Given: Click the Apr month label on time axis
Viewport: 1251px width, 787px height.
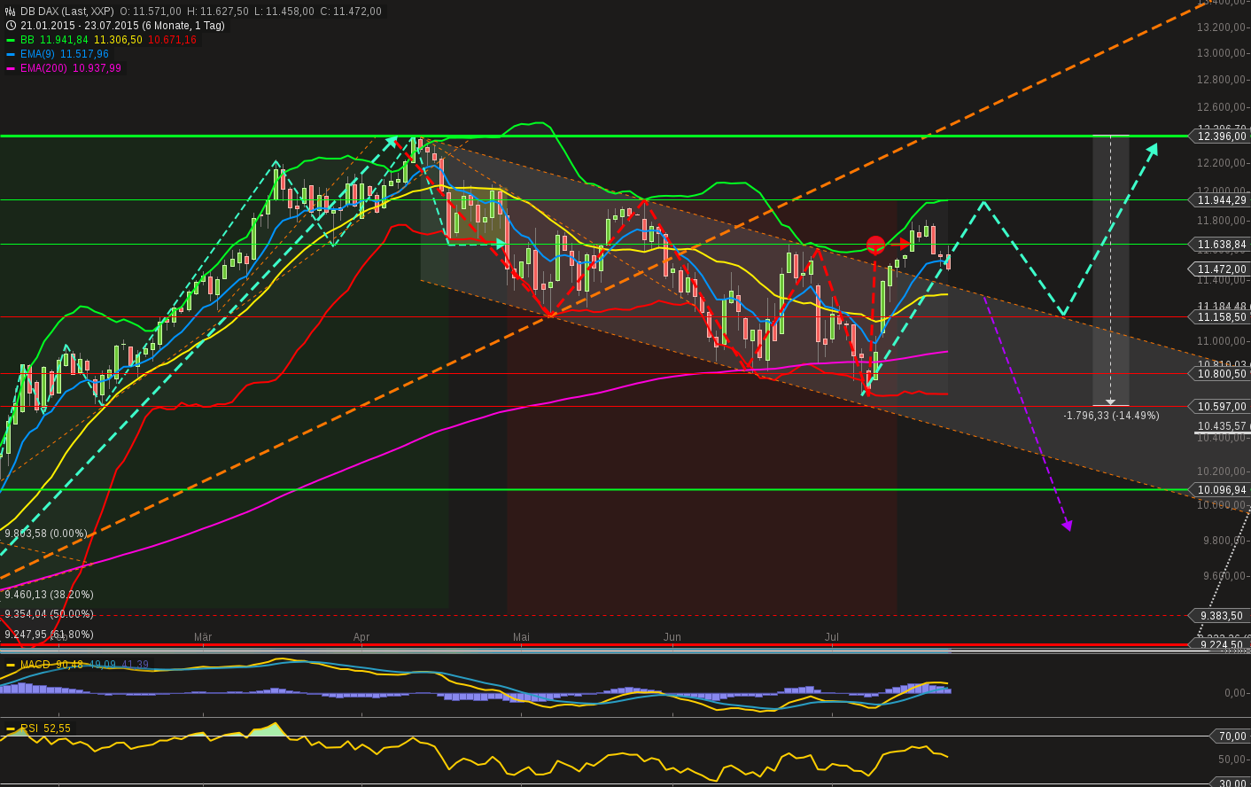Looking at the screenshot, I should point(361,637).
